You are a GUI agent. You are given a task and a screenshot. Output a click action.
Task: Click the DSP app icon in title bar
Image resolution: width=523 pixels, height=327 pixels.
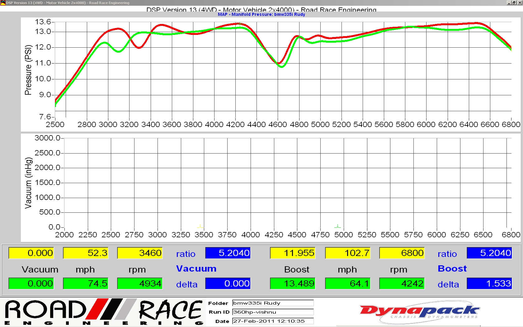tap(3, 3)
